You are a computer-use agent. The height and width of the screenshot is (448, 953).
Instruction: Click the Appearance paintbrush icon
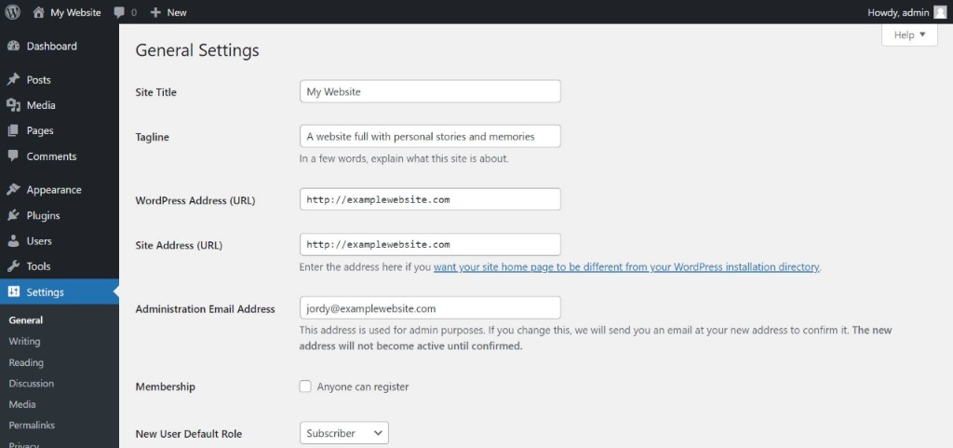(13, 190)
